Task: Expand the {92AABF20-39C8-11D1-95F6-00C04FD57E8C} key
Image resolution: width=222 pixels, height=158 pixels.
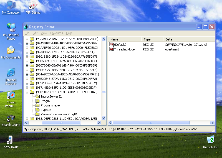Action: click(27, 48)
